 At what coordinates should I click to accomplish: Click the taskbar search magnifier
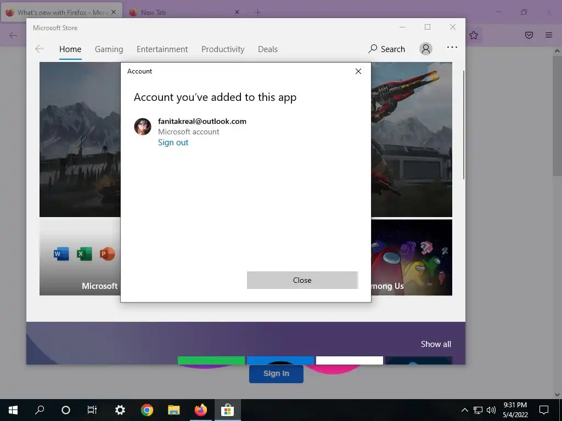40,410
